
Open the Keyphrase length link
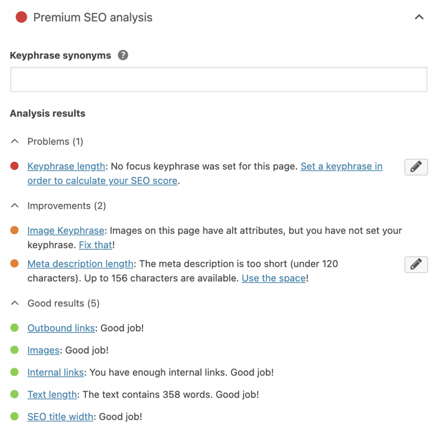pos(66,166)
